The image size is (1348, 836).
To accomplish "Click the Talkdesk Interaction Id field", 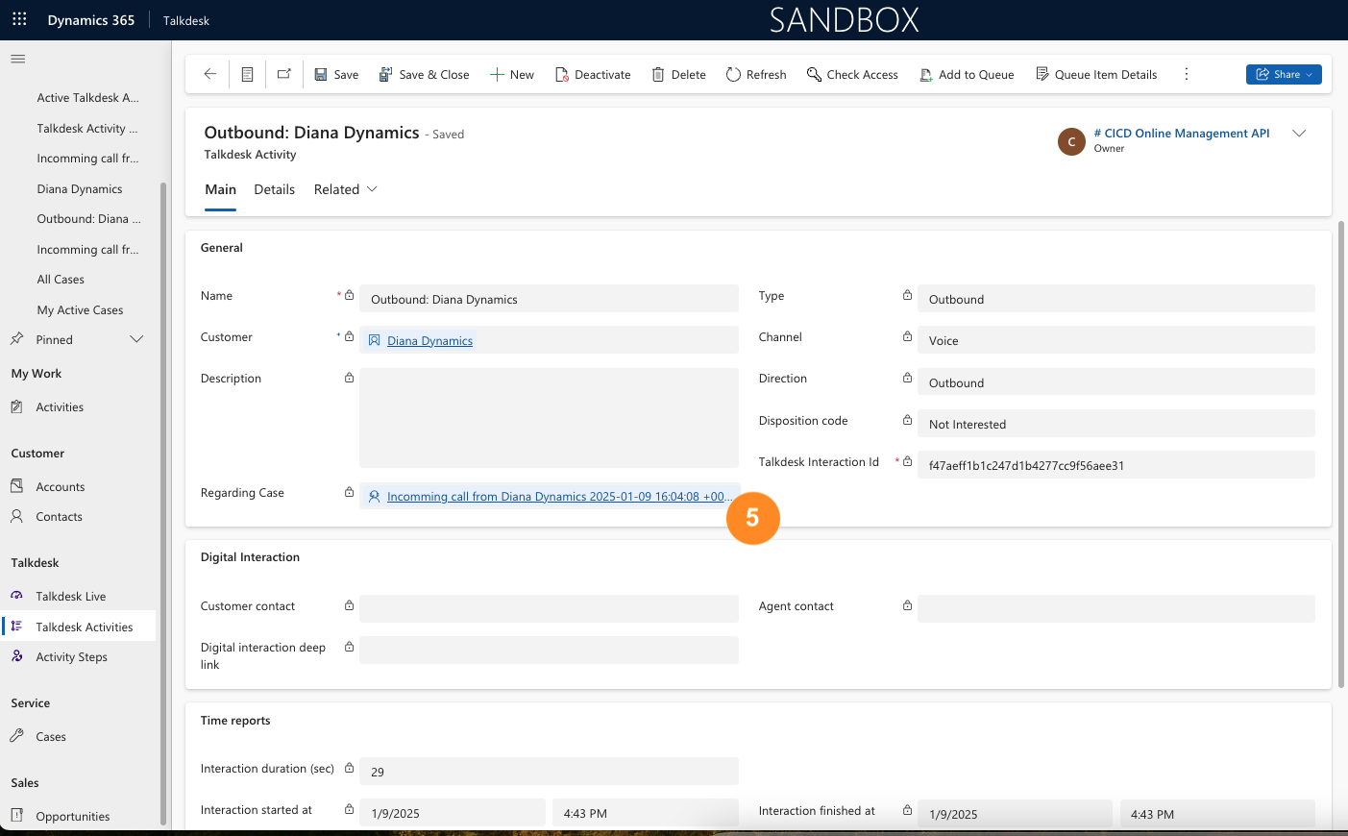I will click(1115, 465).
